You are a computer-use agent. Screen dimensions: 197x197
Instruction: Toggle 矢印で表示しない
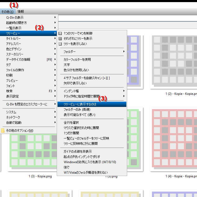(x=92, y=83)
